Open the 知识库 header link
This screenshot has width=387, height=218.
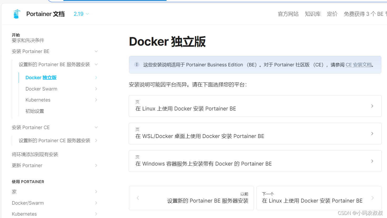point(313,14)
